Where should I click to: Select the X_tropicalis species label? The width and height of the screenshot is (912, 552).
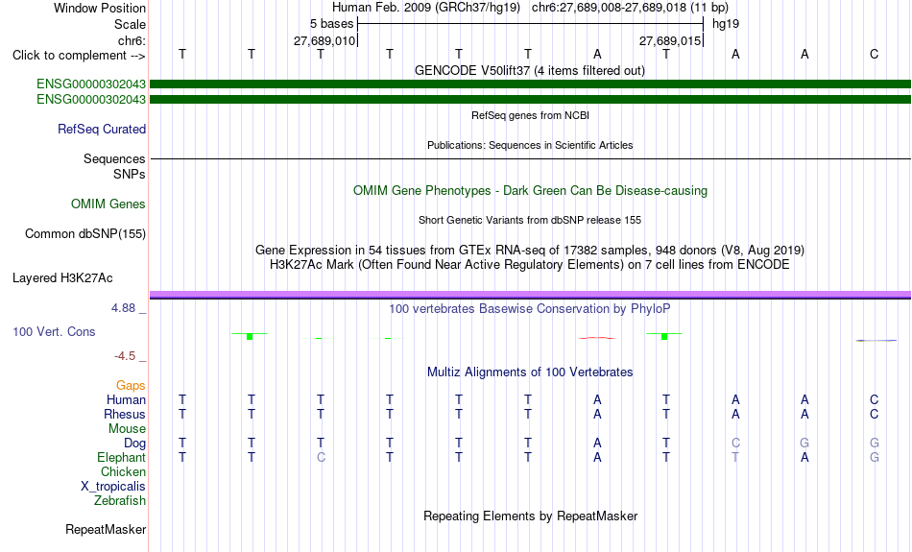113,487
